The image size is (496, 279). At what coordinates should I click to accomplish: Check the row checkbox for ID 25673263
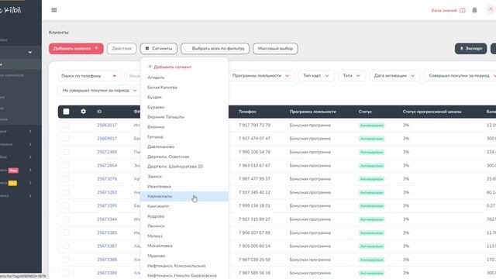(66, 192)
